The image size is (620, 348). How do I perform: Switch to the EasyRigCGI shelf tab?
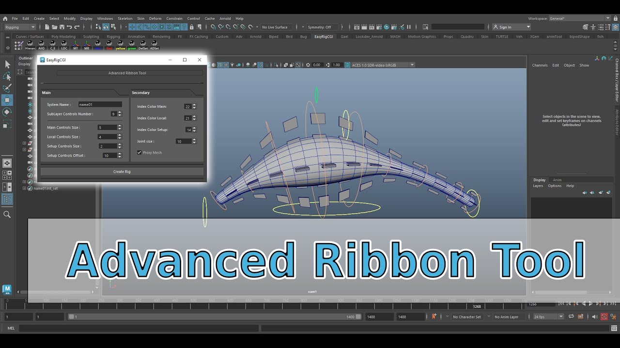point(324,36)
